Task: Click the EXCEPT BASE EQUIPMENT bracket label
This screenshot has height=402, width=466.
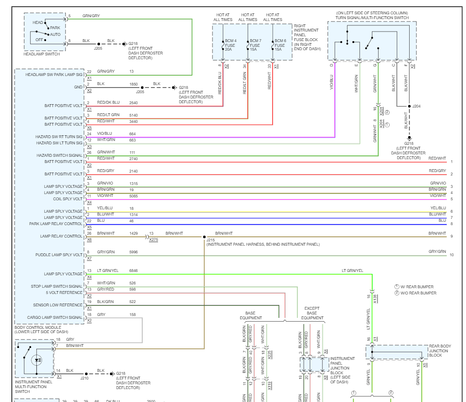Action: [x=312, y=313]
